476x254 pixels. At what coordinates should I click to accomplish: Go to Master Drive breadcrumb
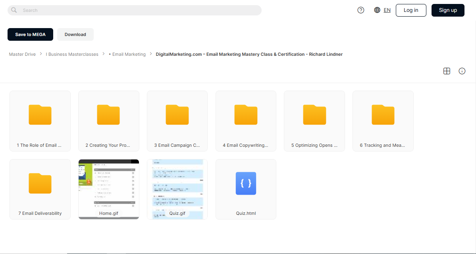pos(22,54)
